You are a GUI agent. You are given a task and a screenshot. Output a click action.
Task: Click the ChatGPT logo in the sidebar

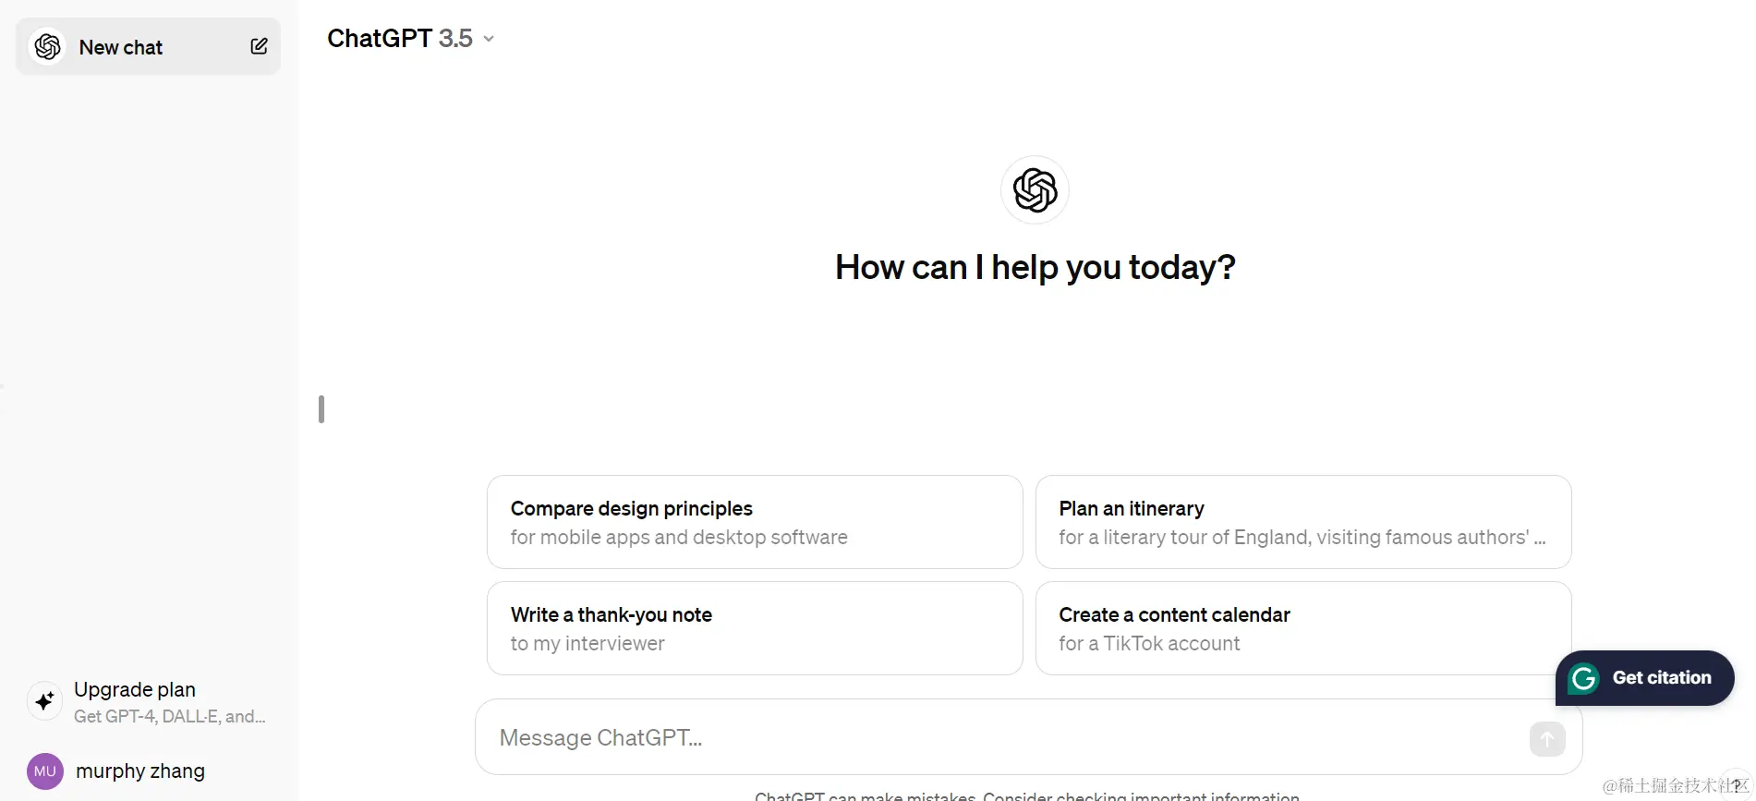pyautogui.click(x=47, y=46)
